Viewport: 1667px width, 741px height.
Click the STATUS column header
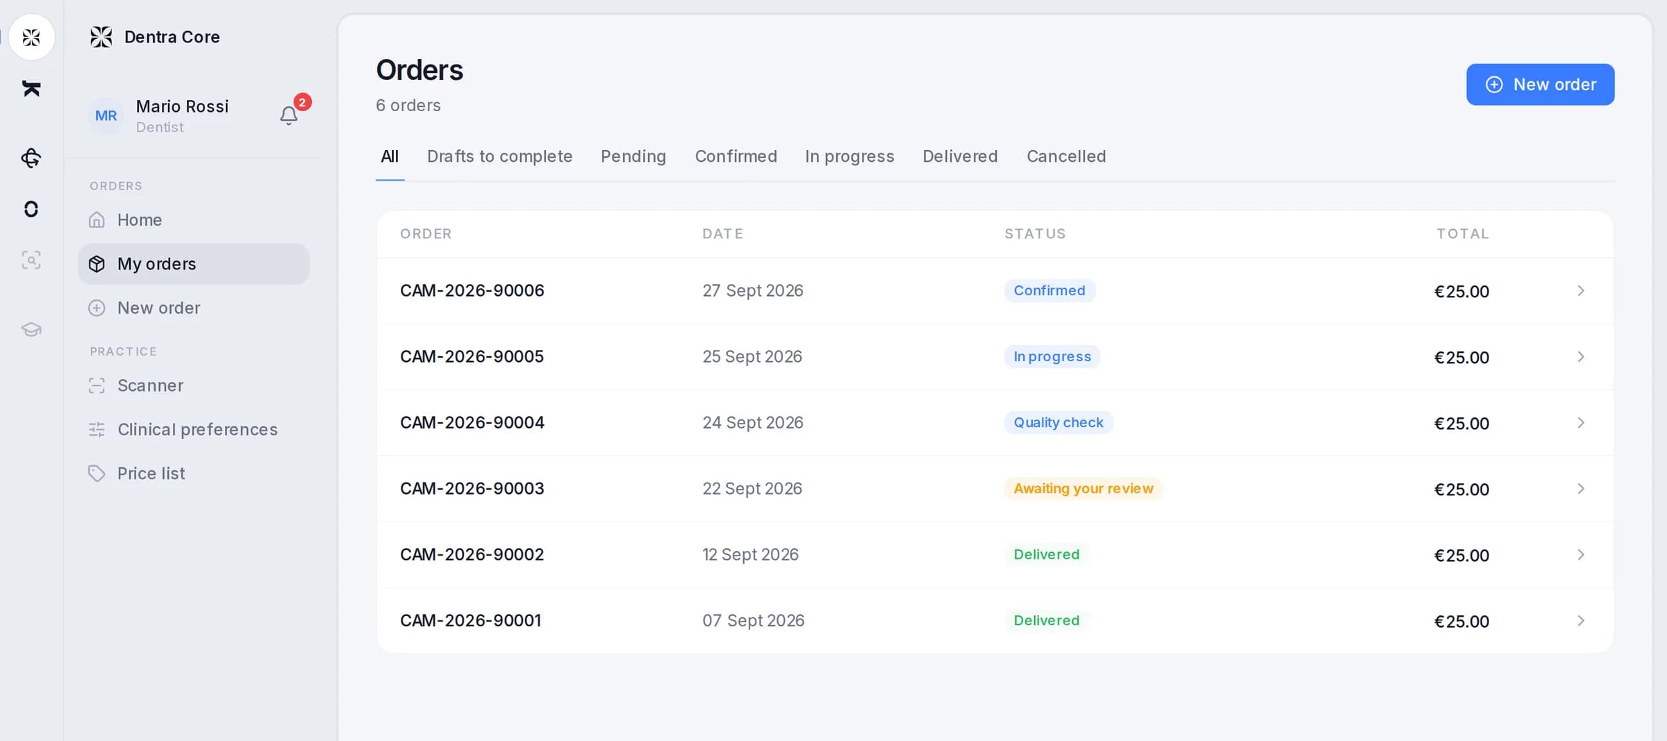point(1035,234)
